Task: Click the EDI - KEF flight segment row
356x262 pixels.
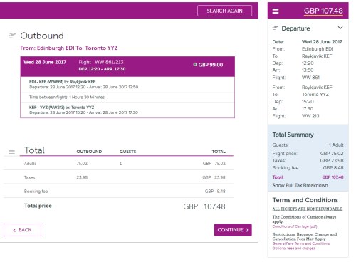Action: click(127, 85)
